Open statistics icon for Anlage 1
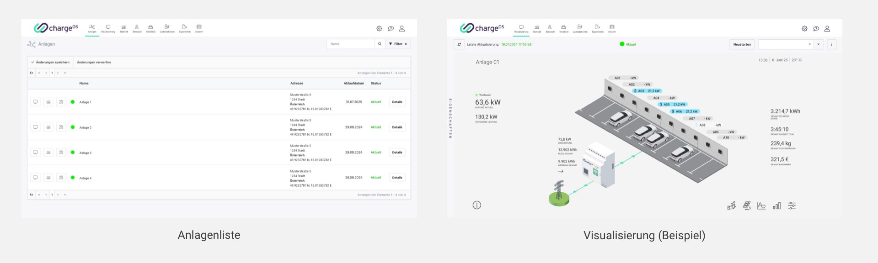 pos(48,102)
